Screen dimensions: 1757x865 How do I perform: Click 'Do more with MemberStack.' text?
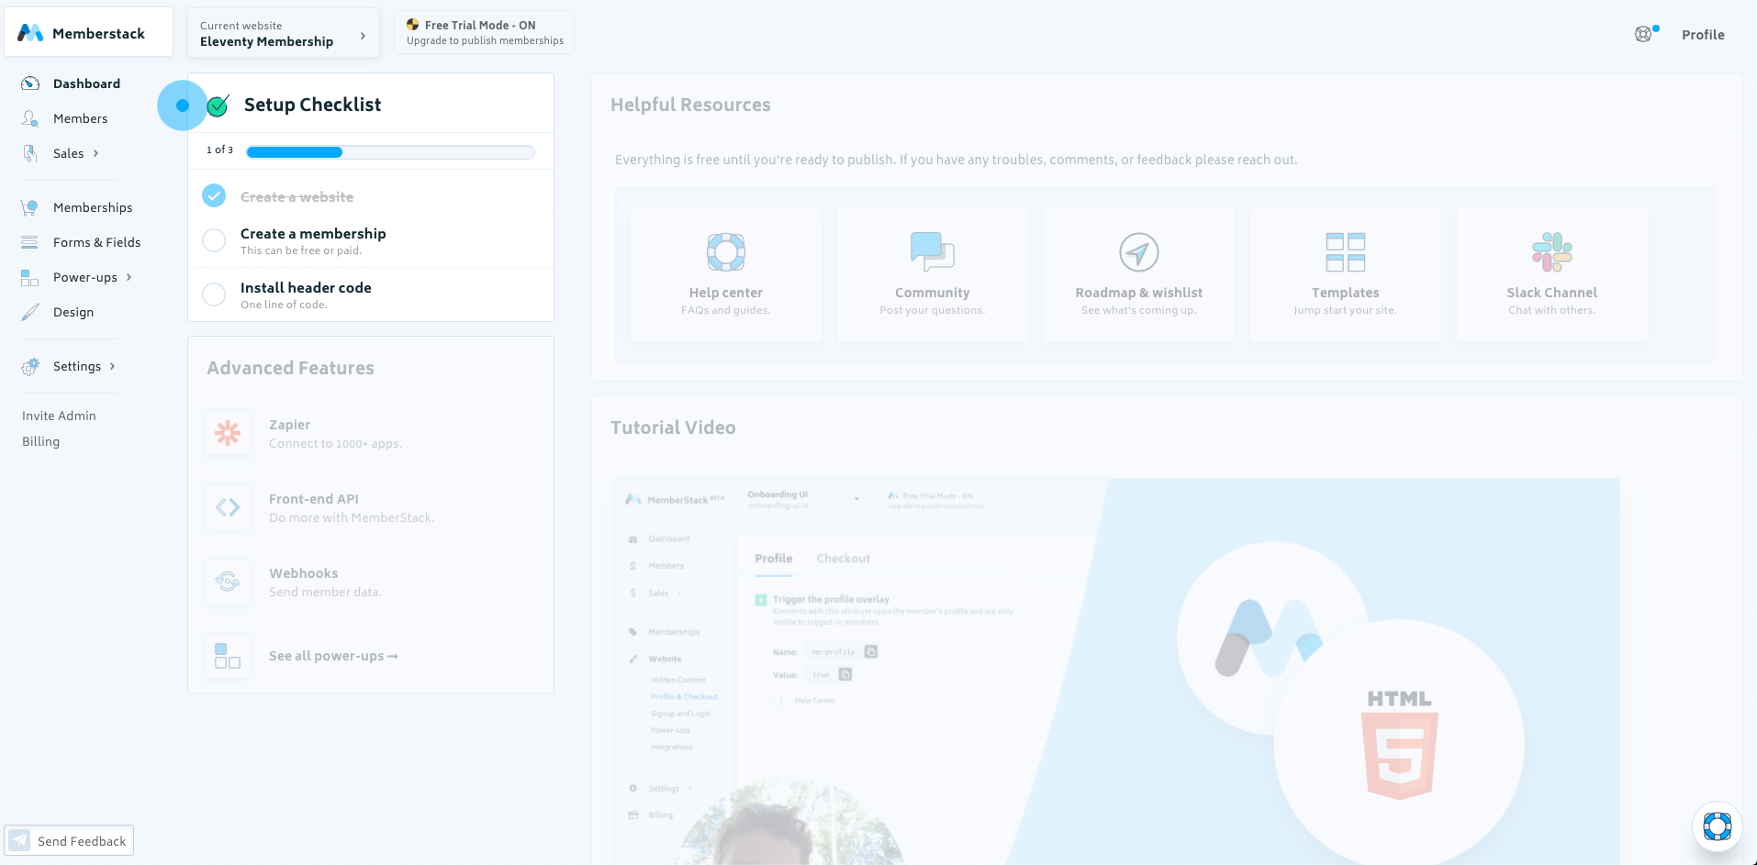(x=352, y=517)
